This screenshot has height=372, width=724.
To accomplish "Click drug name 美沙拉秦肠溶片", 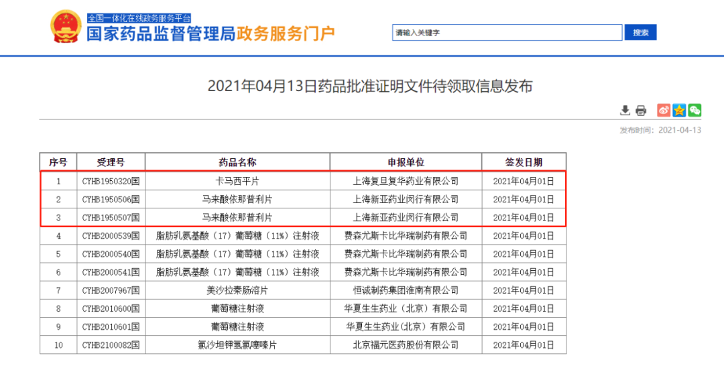I will 237,290.
